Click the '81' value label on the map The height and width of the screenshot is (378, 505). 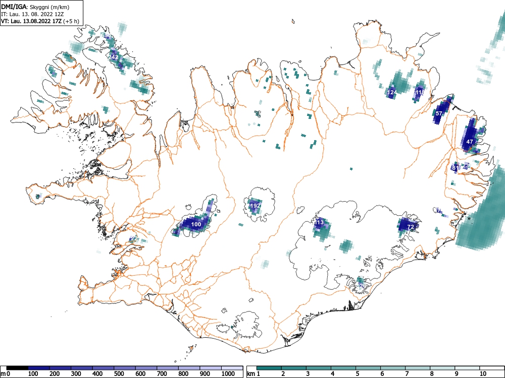pyautogui.click(x=455, y=167)
